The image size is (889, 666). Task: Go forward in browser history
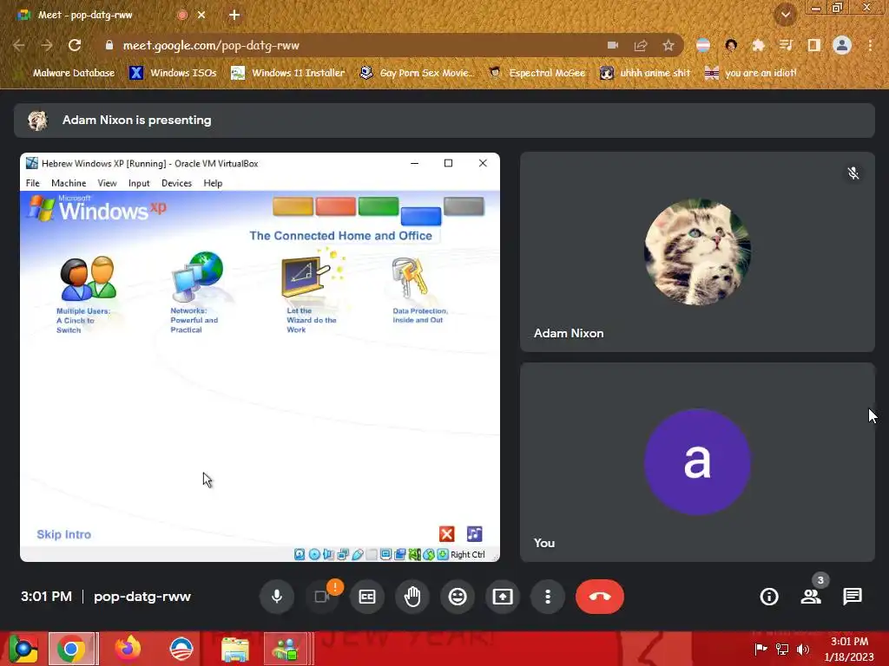point(47,45)
